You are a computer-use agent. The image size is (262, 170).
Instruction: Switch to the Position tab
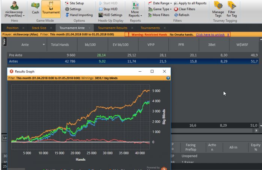point(12,28)
